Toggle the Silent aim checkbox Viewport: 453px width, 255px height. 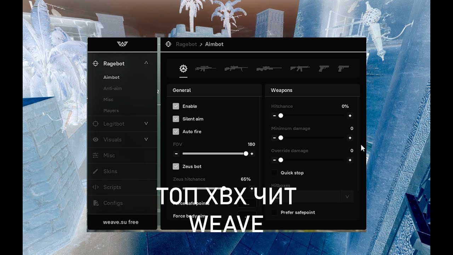(x=176, y=119)
